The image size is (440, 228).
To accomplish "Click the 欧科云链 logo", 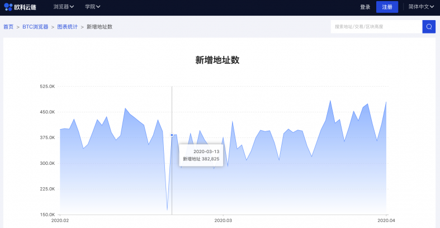I will tap(20, 7).
